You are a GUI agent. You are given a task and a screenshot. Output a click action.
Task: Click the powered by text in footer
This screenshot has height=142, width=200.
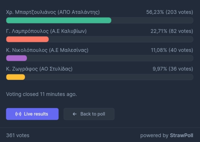coord(154,135)
